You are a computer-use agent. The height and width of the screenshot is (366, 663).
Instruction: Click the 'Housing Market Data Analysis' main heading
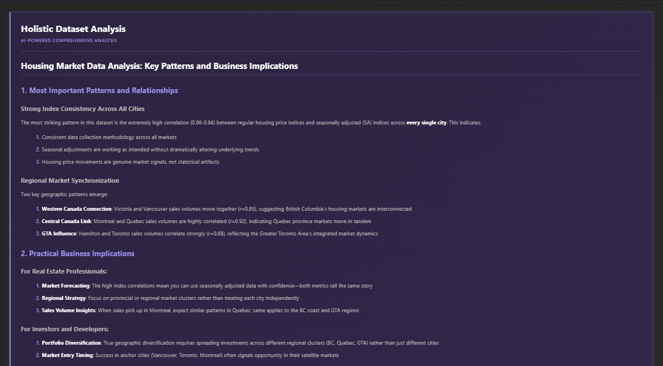click(x=159, y=66)
